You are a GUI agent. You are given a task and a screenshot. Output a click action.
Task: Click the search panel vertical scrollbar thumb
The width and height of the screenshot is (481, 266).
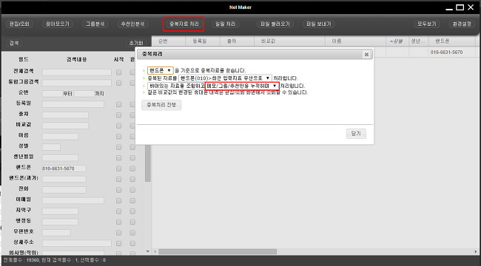point(148,163)
